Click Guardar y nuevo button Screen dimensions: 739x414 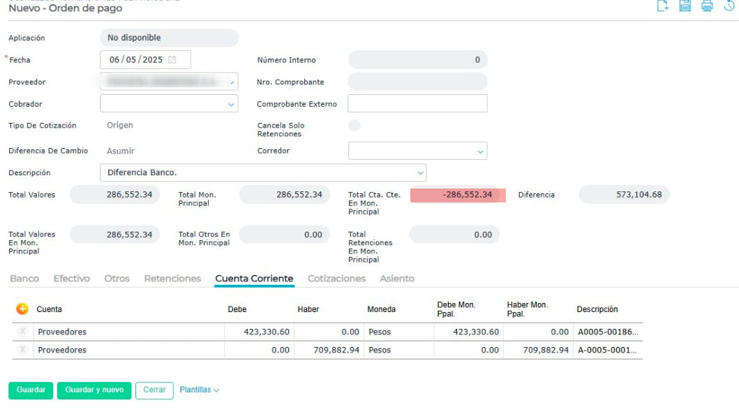94,390
